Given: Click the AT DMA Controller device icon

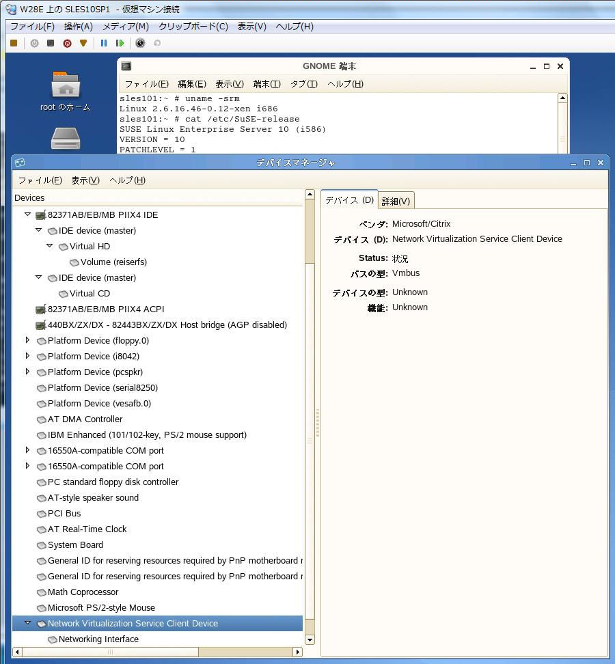Looking at the screenshot, I should pyautogui.click(x=42, y=419).
